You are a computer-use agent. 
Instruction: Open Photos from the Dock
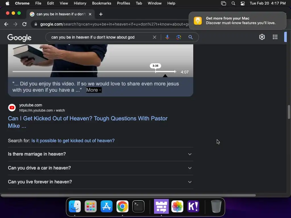tap(177, 206)
